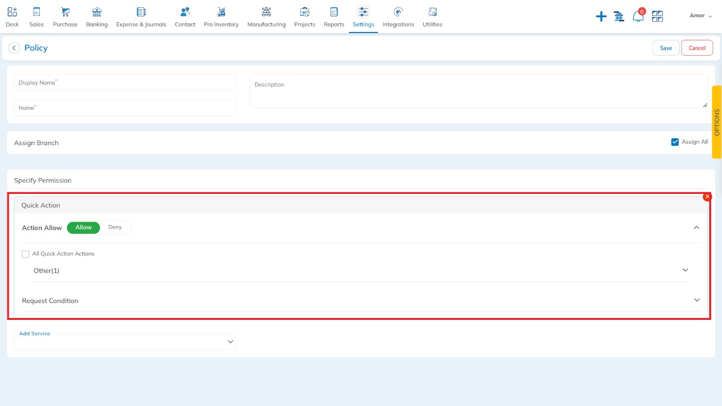The height and width of the screenshot is (406, 722).
Task: Click the Assign Branch heading
Action: point(36,143)
